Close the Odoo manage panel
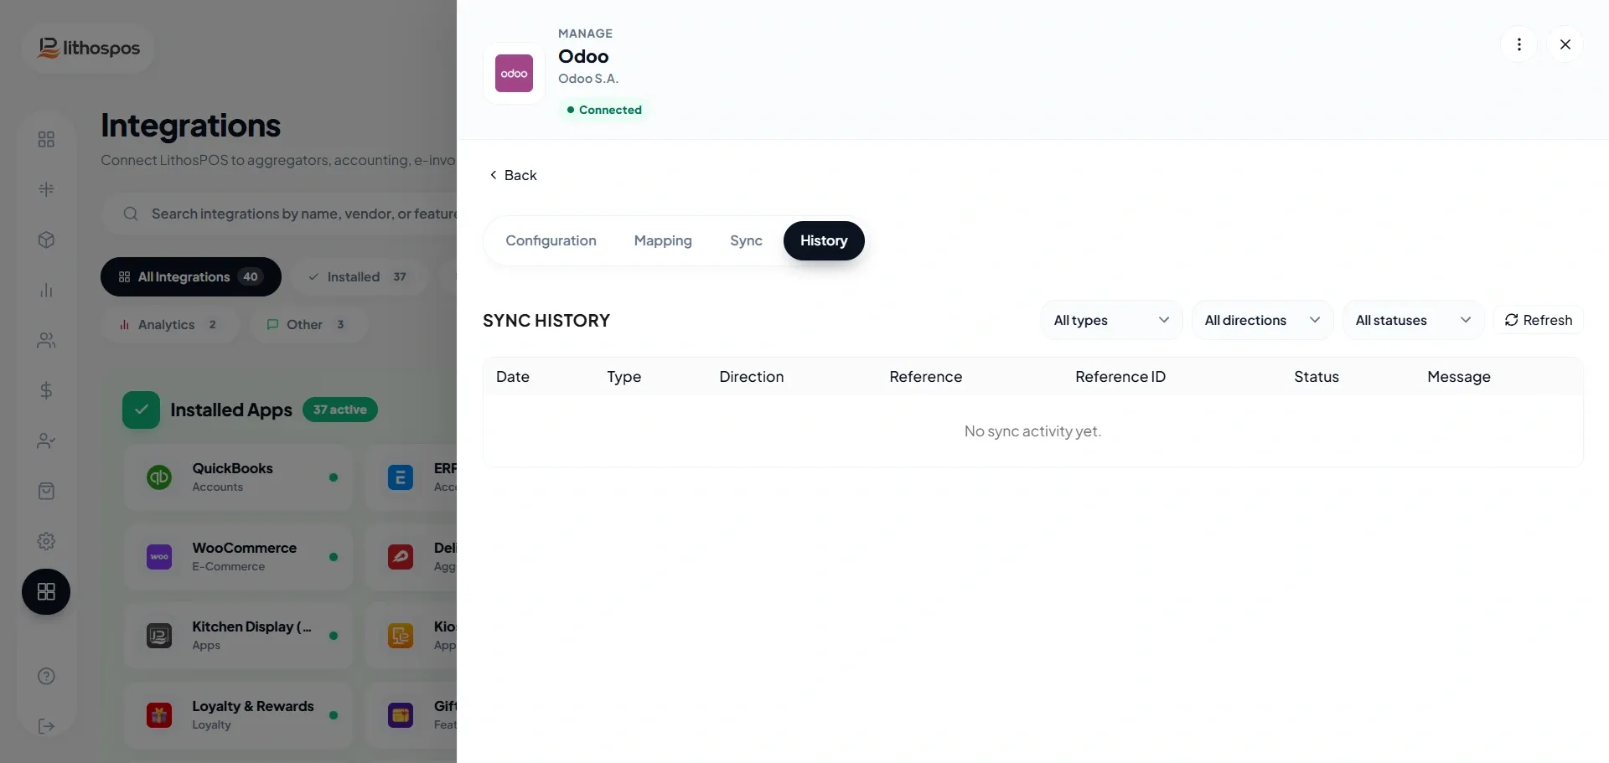This screenshot has width=1609, height=763. 1565,44
